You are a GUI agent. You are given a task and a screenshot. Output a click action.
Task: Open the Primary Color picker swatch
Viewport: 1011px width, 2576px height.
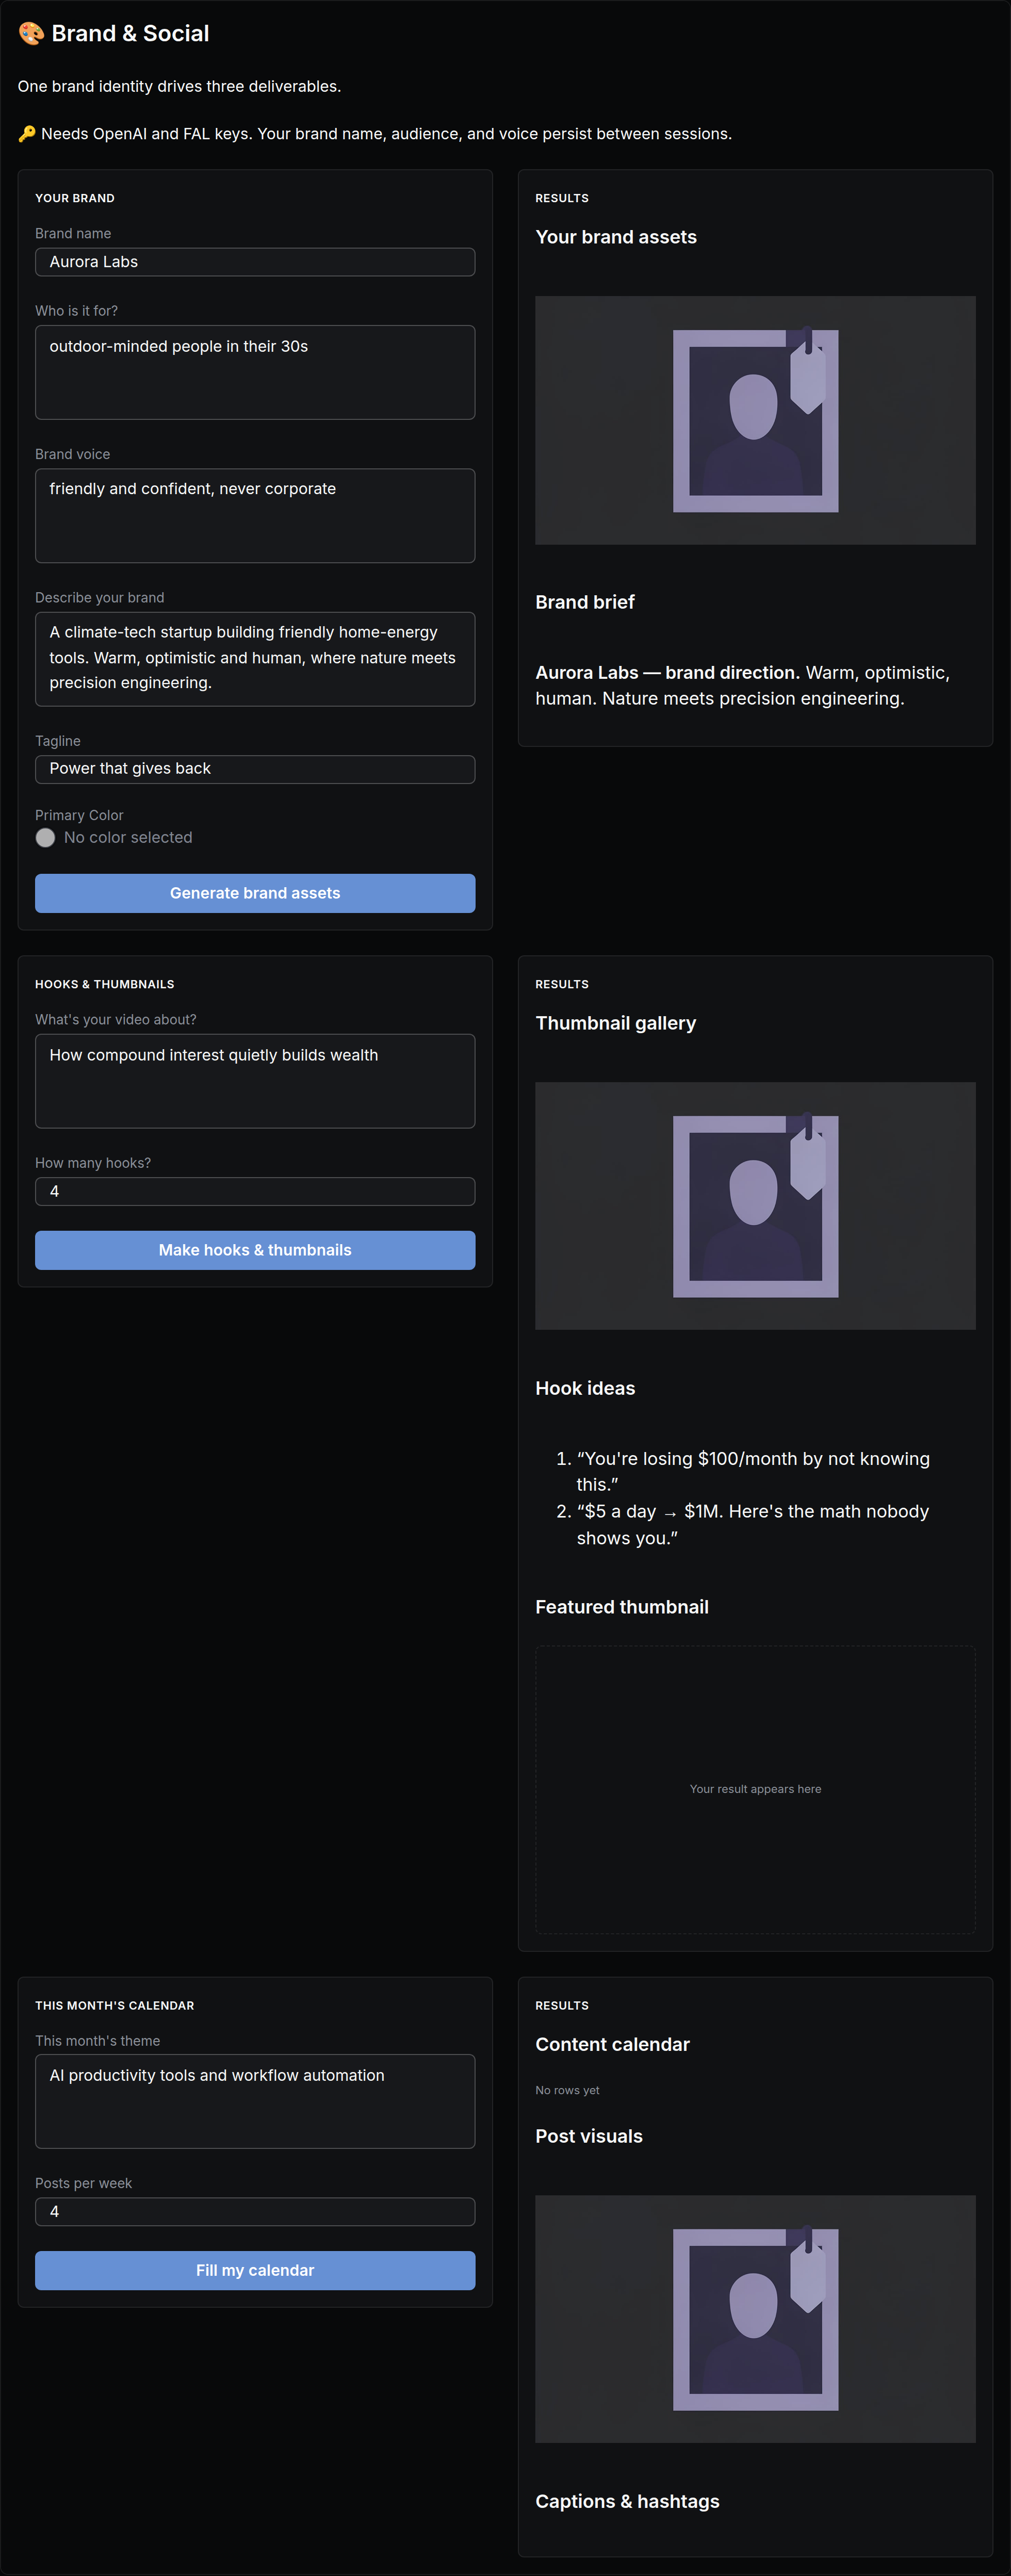coord(45,838)
